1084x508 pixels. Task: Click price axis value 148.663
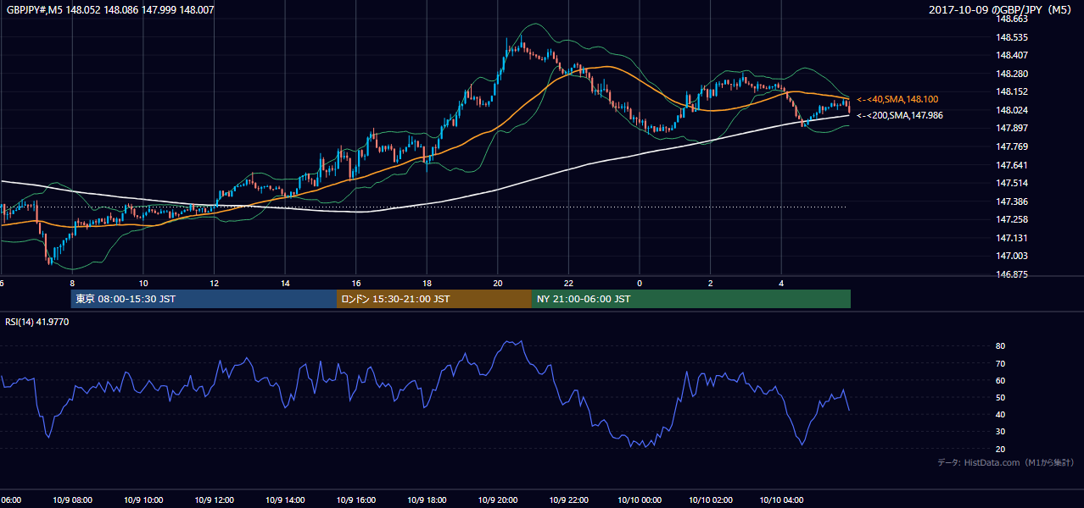coord(1011,19)
